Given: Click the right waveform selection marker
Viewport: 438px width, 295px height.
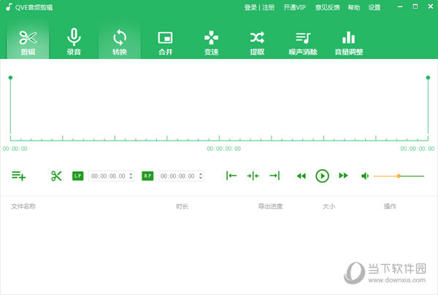Looking at the screenshot, I should (x=428, y=77).
